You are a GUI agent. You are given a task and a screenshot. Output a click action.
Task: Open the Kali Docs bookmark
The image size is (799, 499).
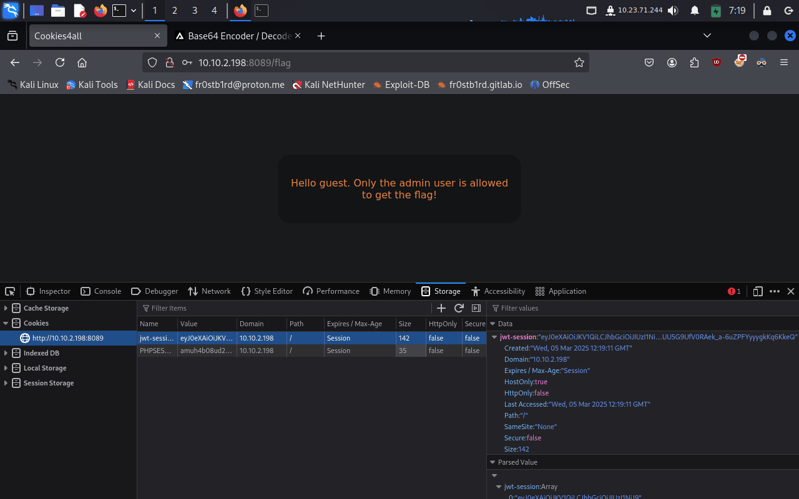click(150, 85)
